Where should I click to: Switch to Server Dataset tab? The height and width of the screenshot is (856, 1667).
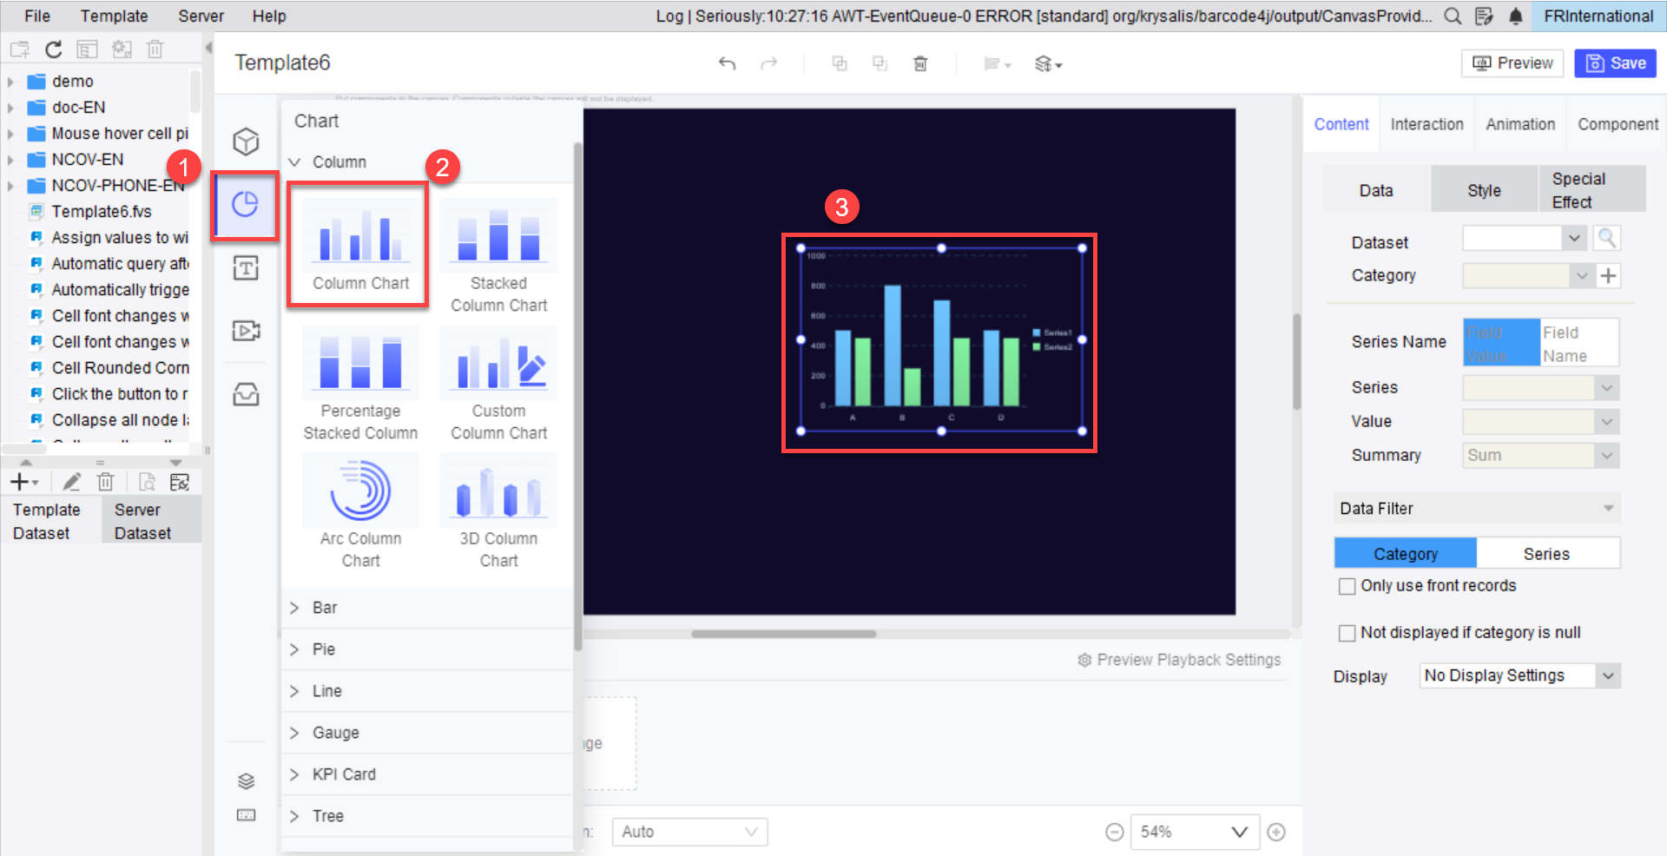(x=151, y=522)
